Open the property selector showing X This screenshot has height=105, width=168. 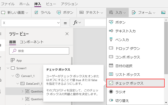31,23
